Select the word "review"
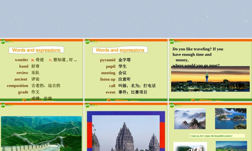The image size is (252, 151). tap(22, 73)
